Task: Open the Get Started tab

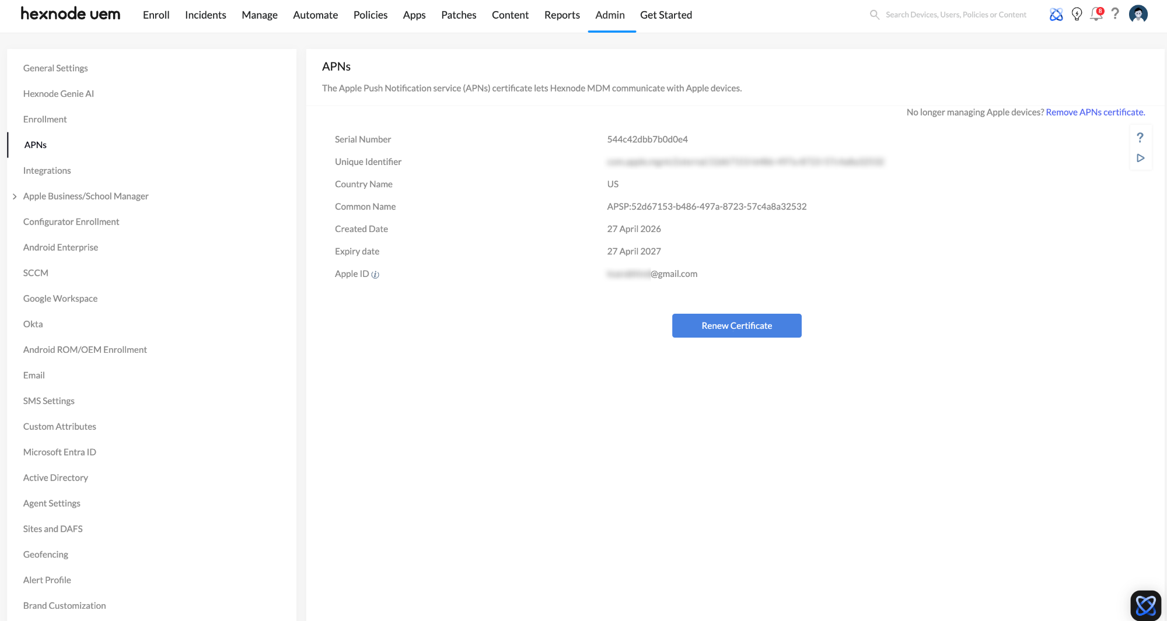Action: [666, 15]
